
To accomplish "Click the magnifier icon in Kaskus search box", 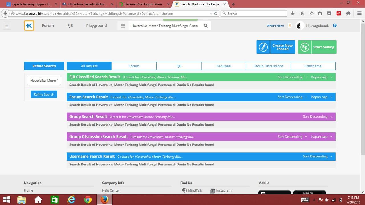I will (206, 26).
